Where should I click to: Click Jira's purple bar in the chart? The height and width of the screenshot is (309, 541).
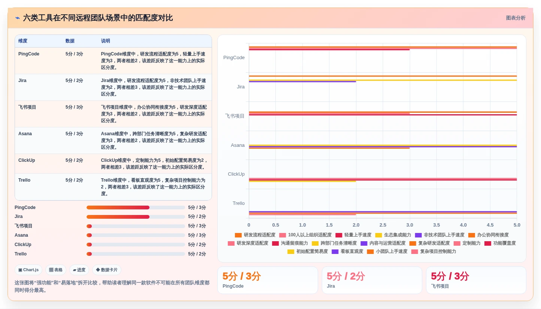point(302,82)
